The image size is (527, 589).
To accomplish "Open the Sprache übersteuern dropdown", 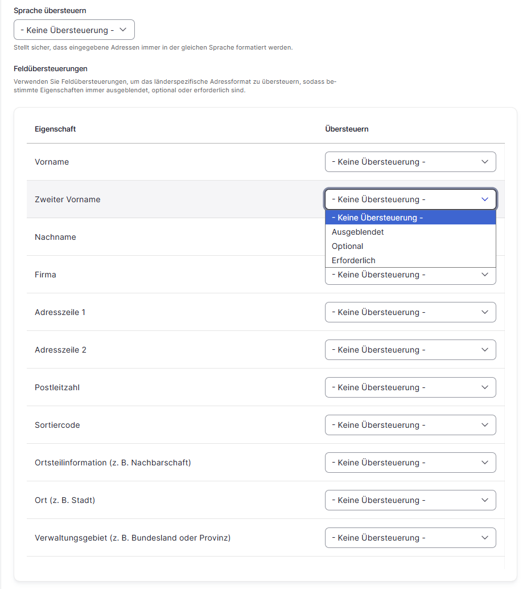I will (74, 30).
